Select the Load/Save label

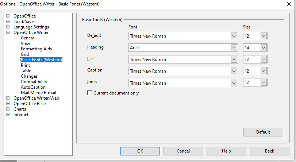(23, 22)
